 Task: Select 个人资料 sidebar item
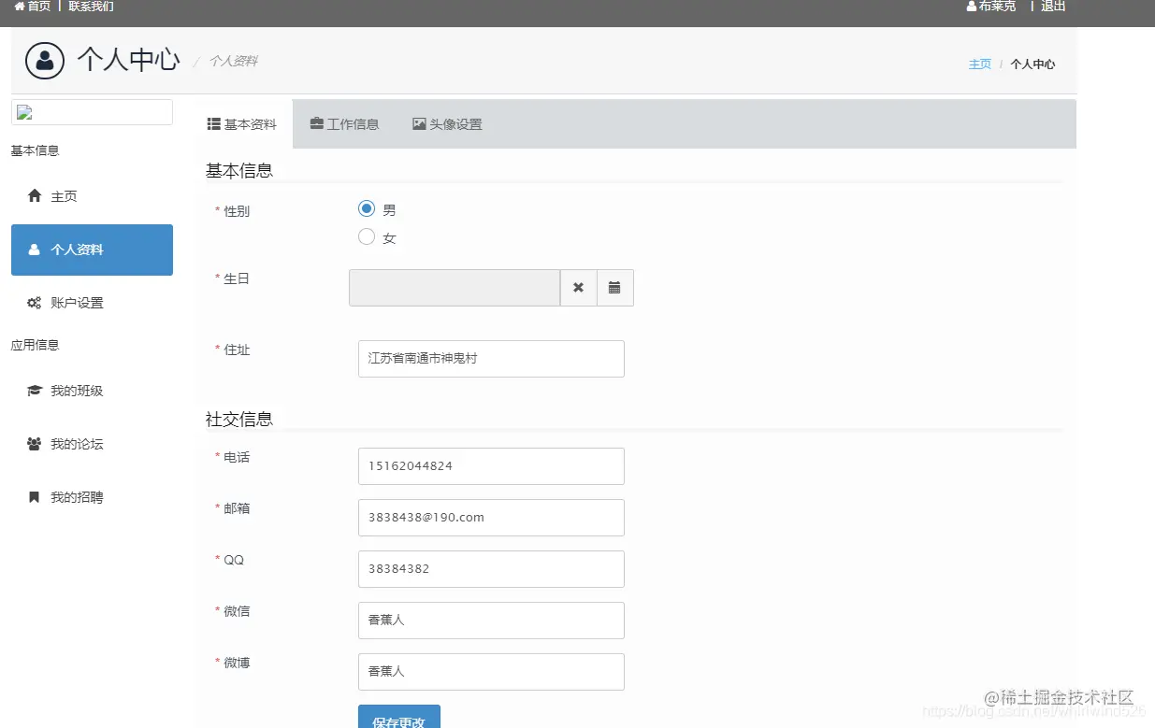click(92, 250)
